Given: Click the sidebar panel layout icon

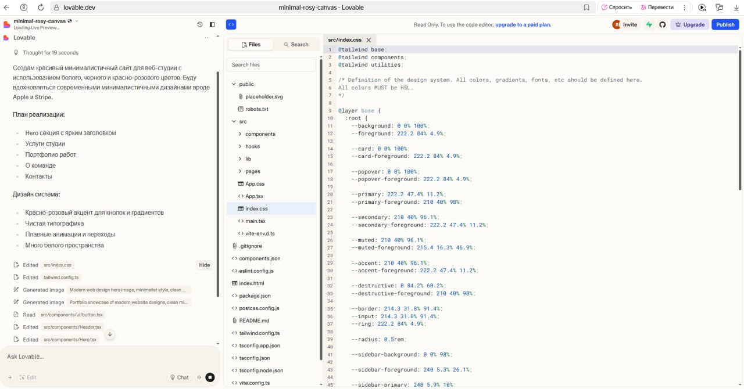Looking at the screenshot, I should click(x=212, y=25).
